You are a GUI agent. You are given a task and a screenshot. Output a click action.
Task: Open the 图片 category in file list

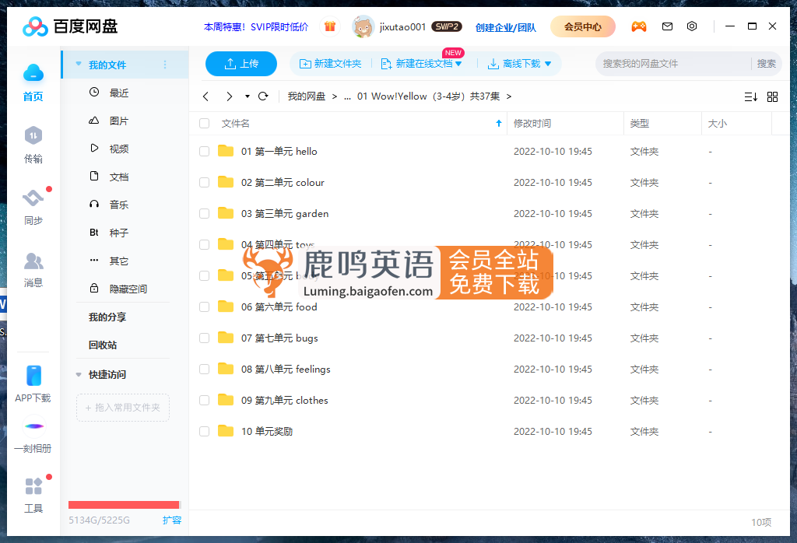[x=118, y=121]
